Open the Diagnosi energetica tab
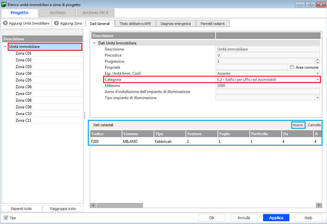This screenshot has width=327, height=224. (176, 24)
